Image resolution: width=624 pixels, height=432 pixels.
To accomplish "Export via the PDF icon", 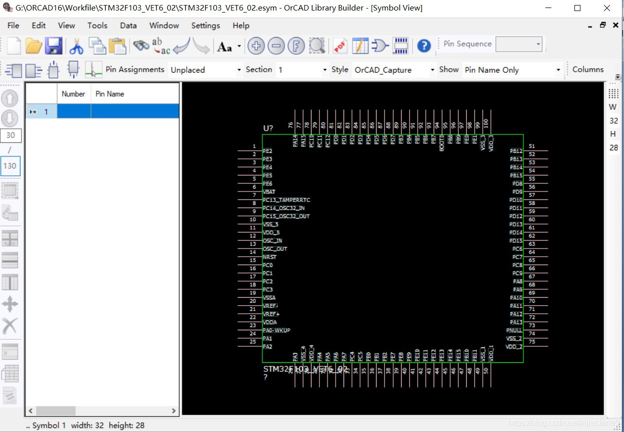I will point(340,46).
